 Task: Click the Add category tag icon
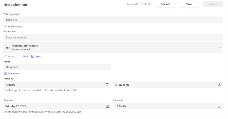5,26
